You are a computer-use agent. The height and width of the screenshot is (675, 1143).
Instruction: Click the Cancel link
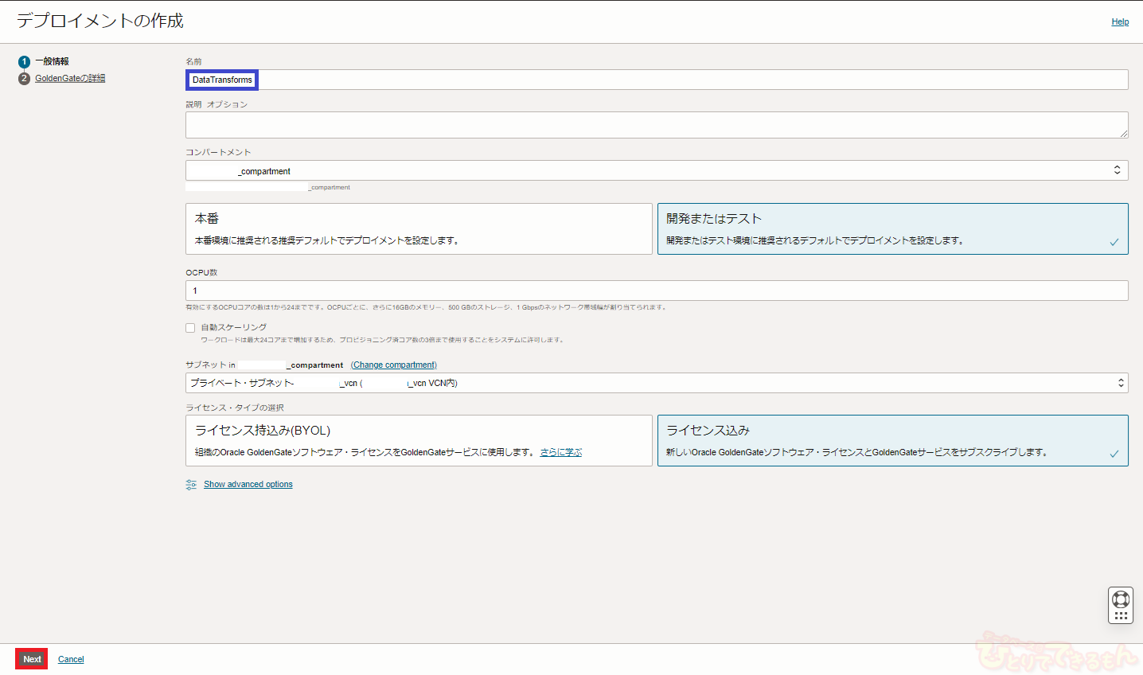71,660
